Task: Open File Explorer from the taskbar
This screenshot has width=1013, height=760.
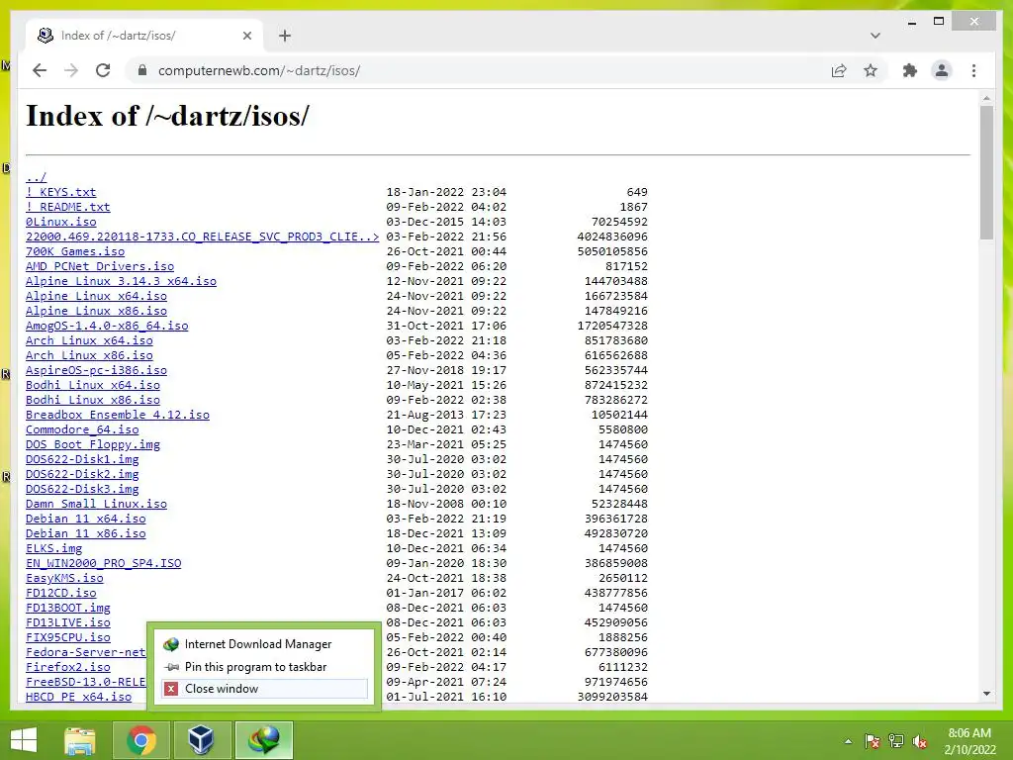Action: pyautogui.click(x=80, y=740)
